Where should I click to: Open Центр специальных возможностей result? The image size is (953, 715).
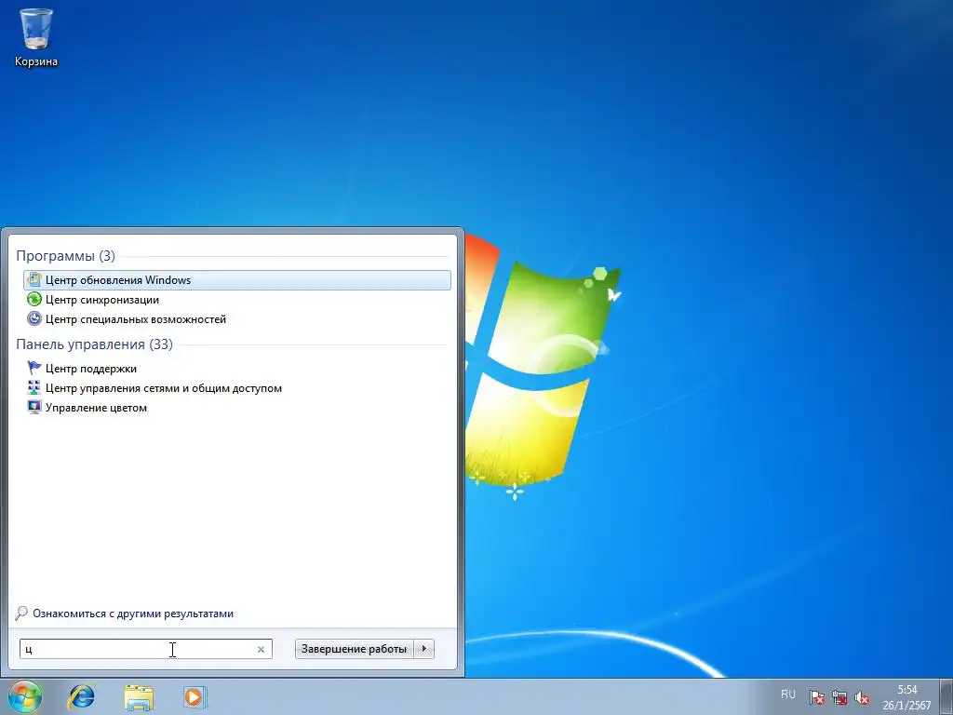click(x=237, y=319)
